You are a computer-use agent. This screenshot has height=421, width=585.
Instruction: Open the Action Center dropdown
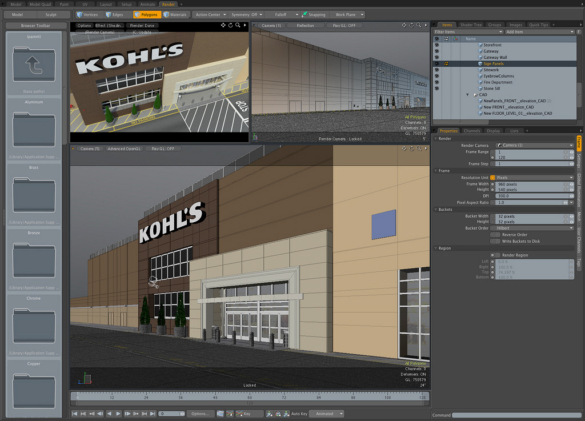point(210,14)
